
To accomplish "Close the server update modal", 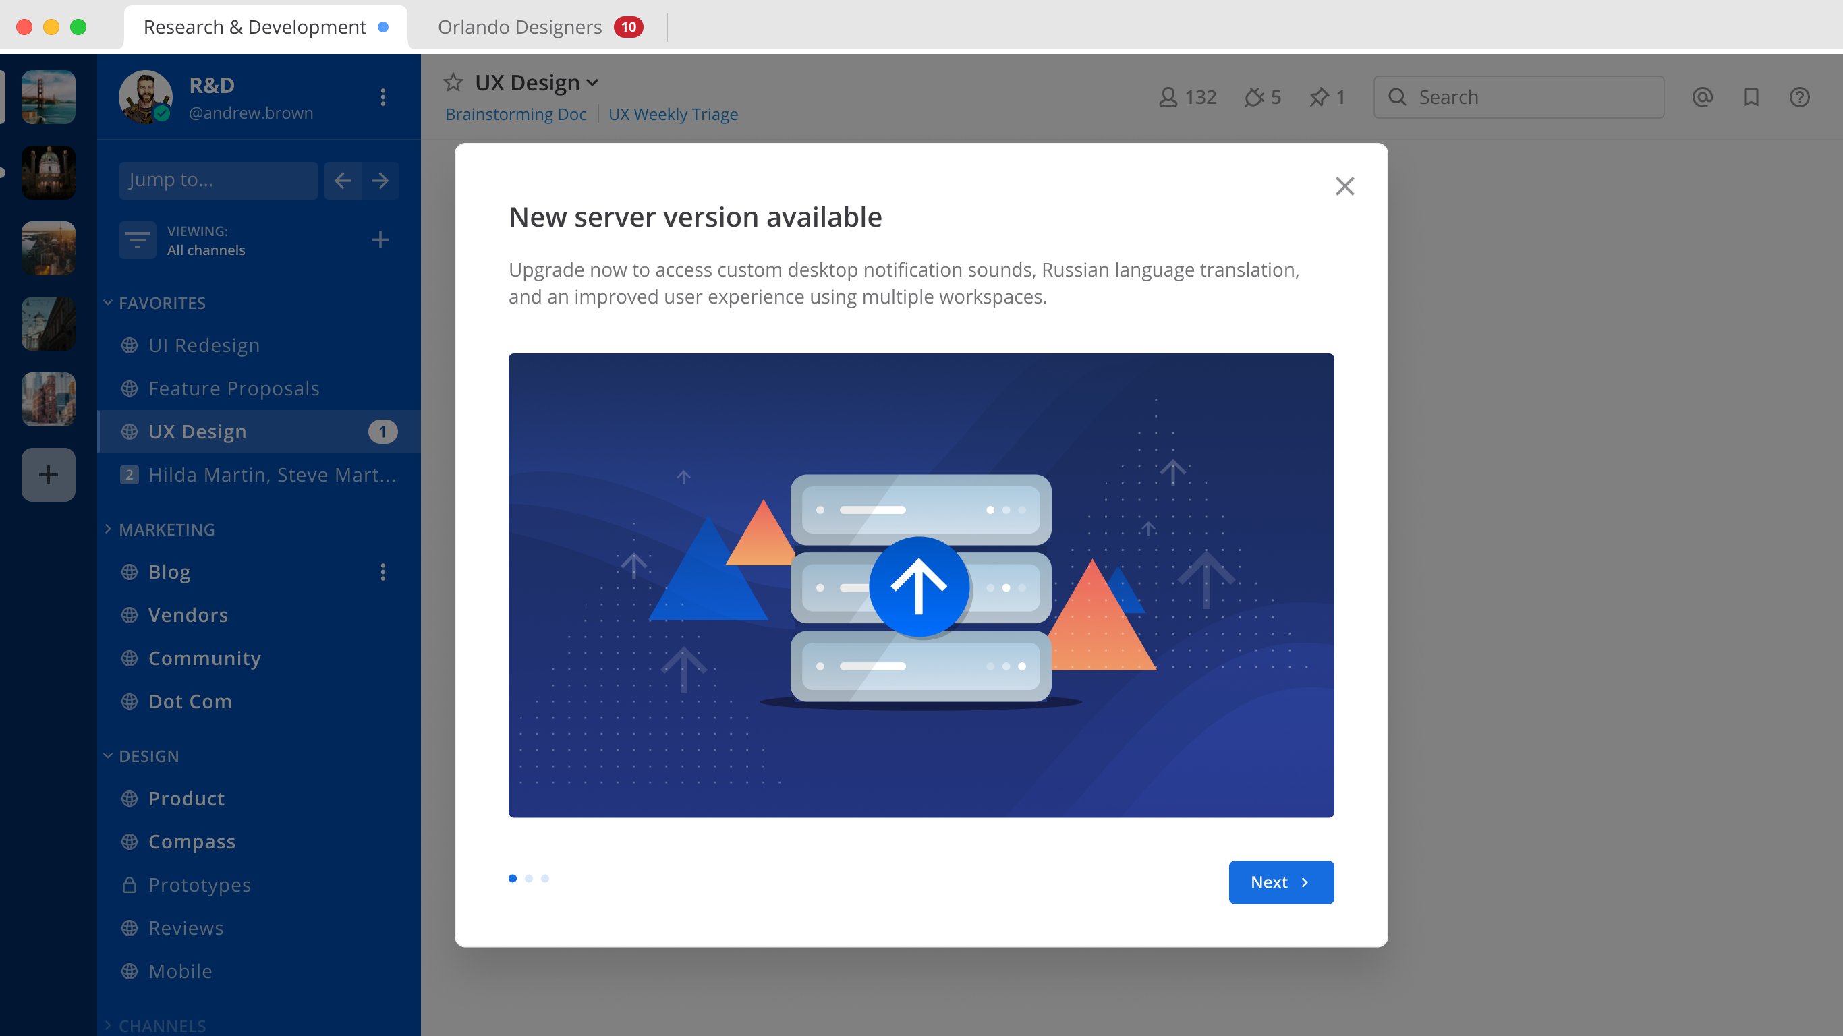I will [x=1344, y=186].
